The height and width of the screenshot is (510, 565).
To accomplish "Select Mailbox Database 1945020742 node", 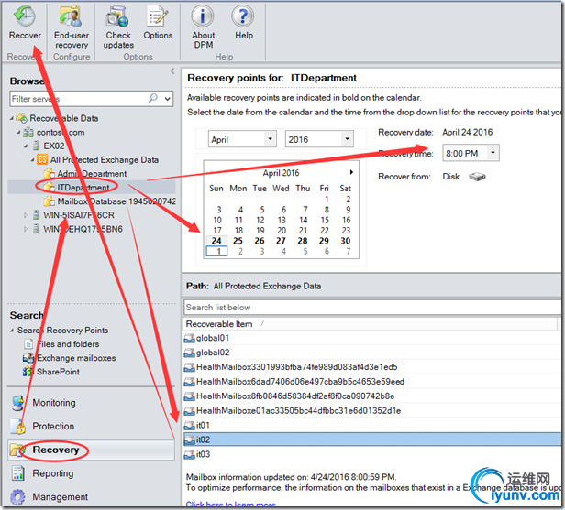I will (x=116, y=201).
